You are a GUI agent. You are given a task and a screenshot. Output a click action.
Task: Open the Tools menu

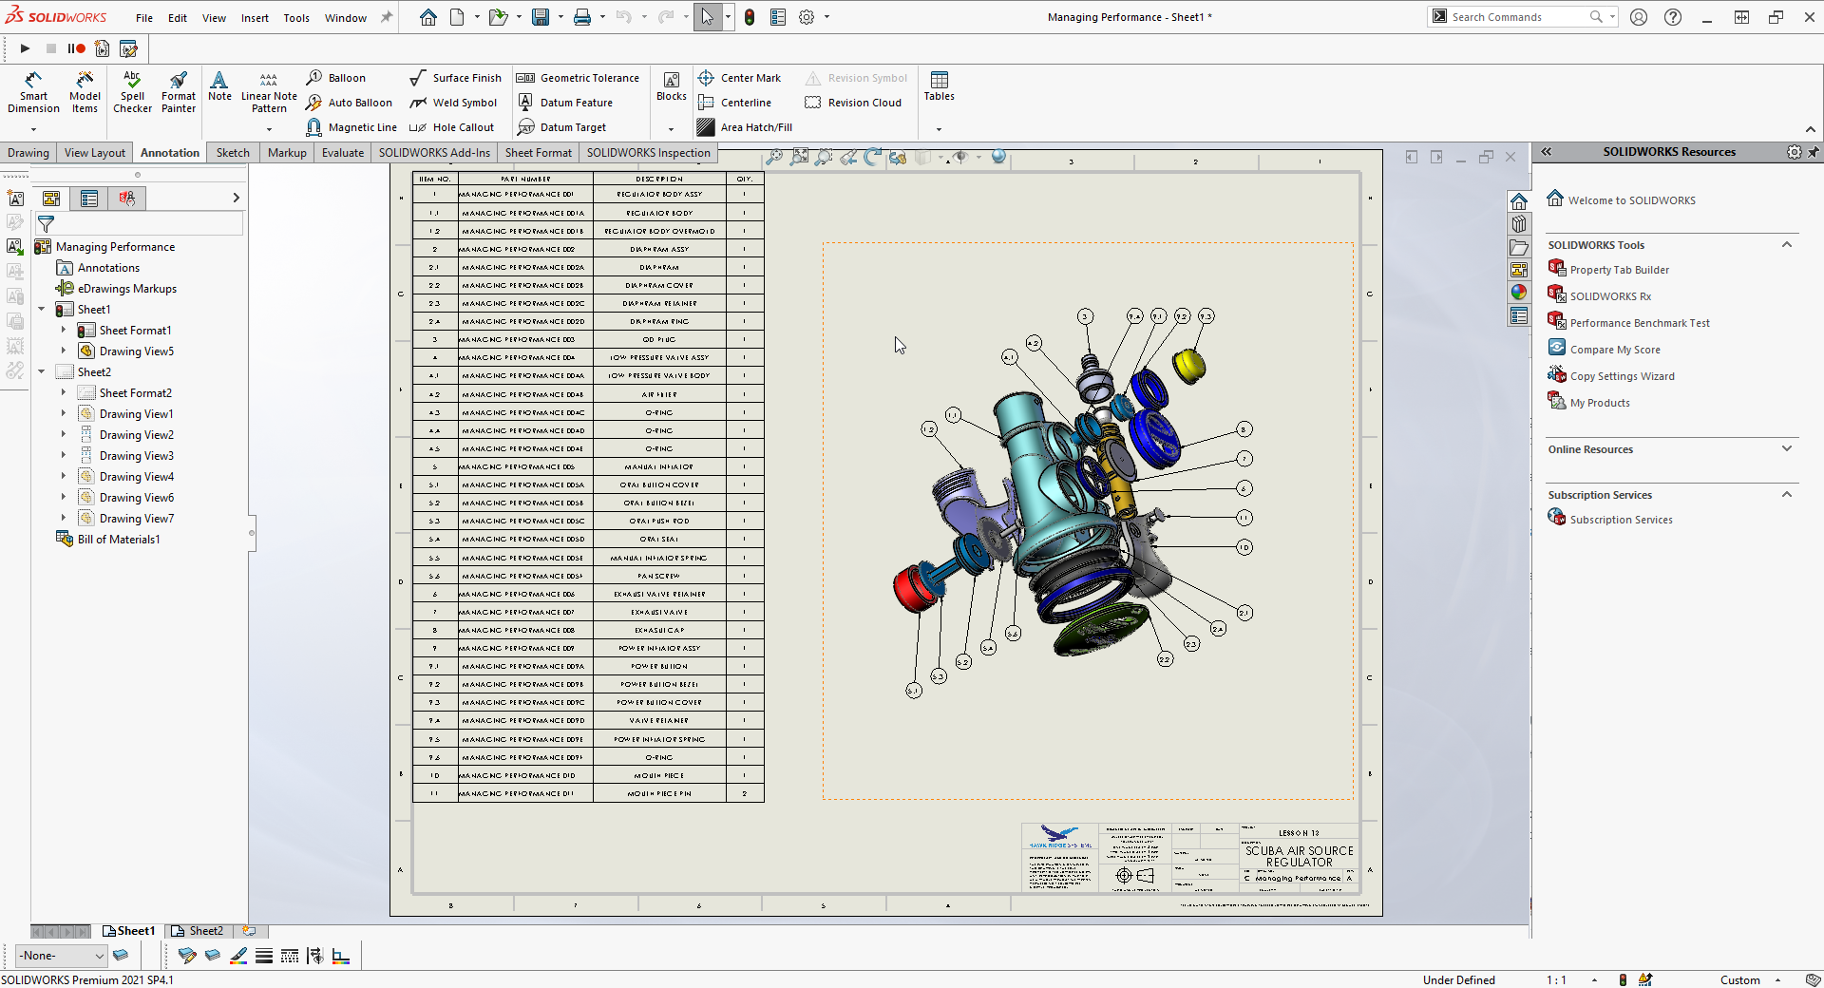point(296,18)
